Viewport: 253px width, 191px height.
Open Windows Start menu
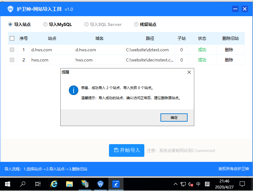click(x=7, y=184)
